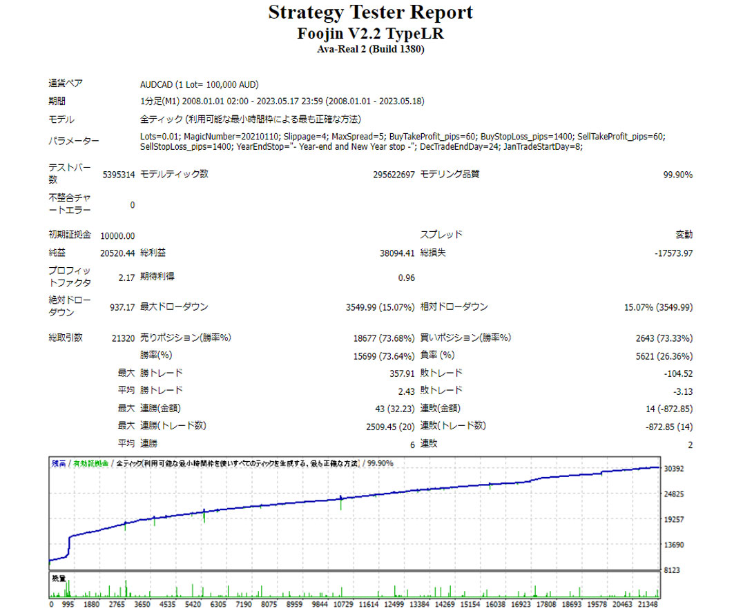Click the Lots=0.01 parameter line
The image size is (743, 613).
pos(403,137)
